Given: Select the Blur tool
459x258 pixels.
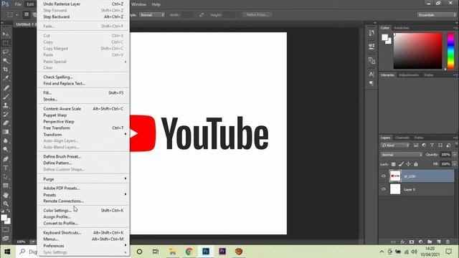Looking at the screenshot, I should (x=6, y=140).
